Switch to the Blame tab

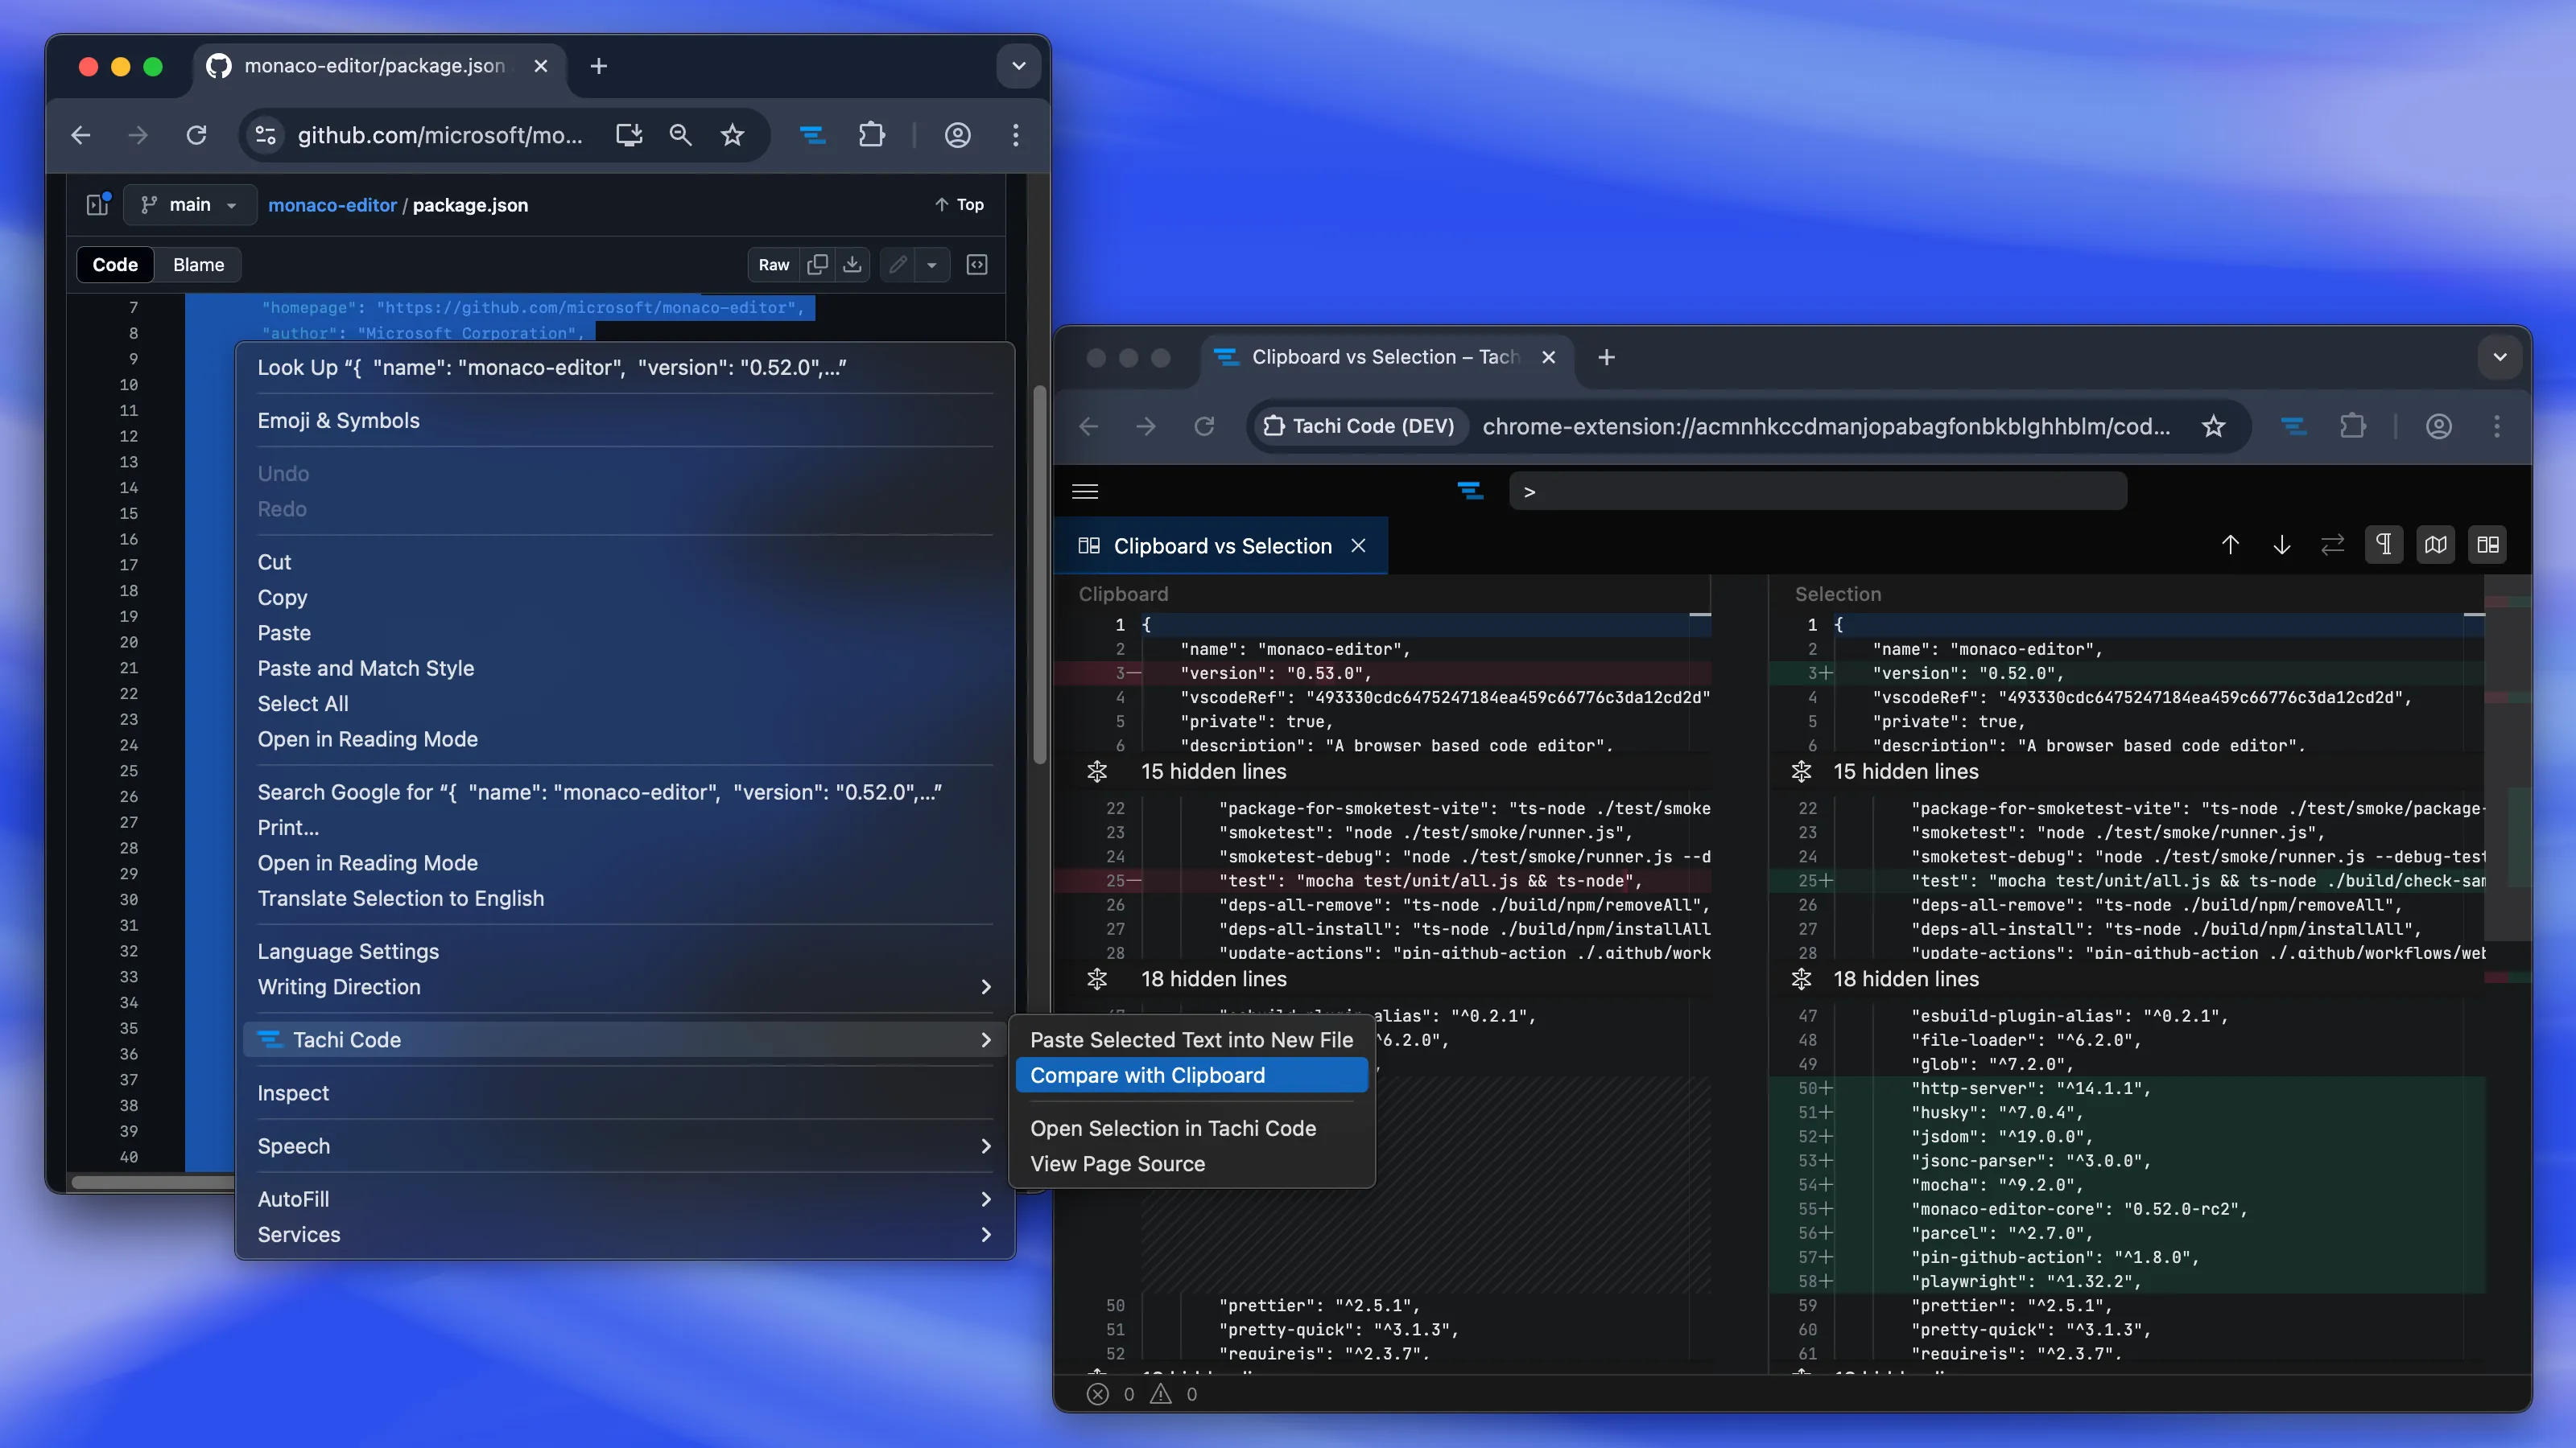[x=198, y=264]
